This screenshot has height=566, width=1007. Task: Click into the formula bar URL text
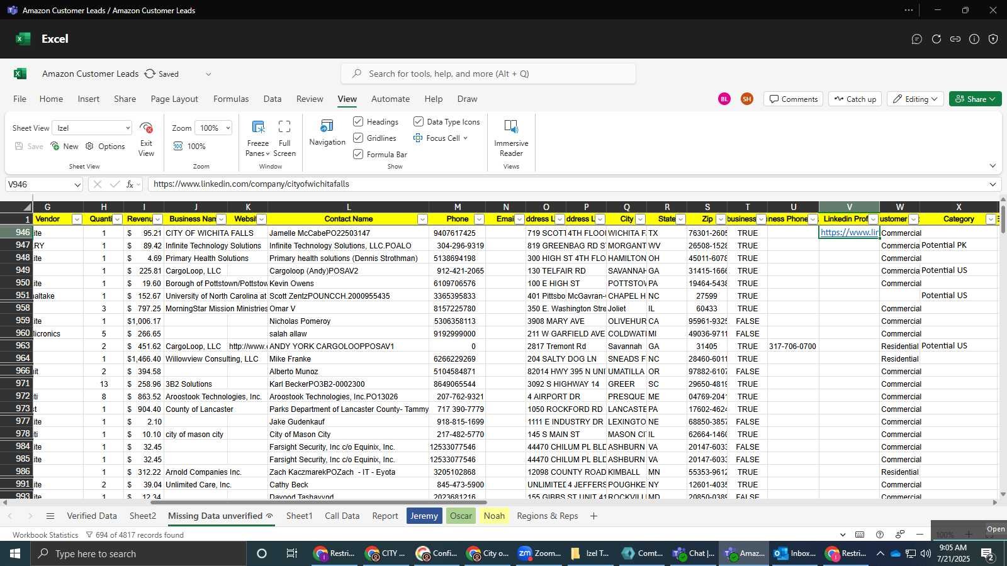click(x=251, y=184)
